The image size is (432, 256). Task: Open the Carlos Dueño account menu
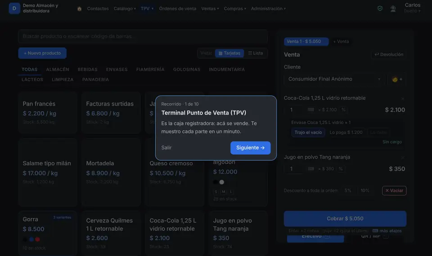412,8
